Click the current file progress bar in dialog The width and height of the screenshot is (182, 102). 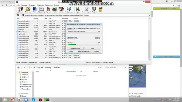tap(84, 33)
